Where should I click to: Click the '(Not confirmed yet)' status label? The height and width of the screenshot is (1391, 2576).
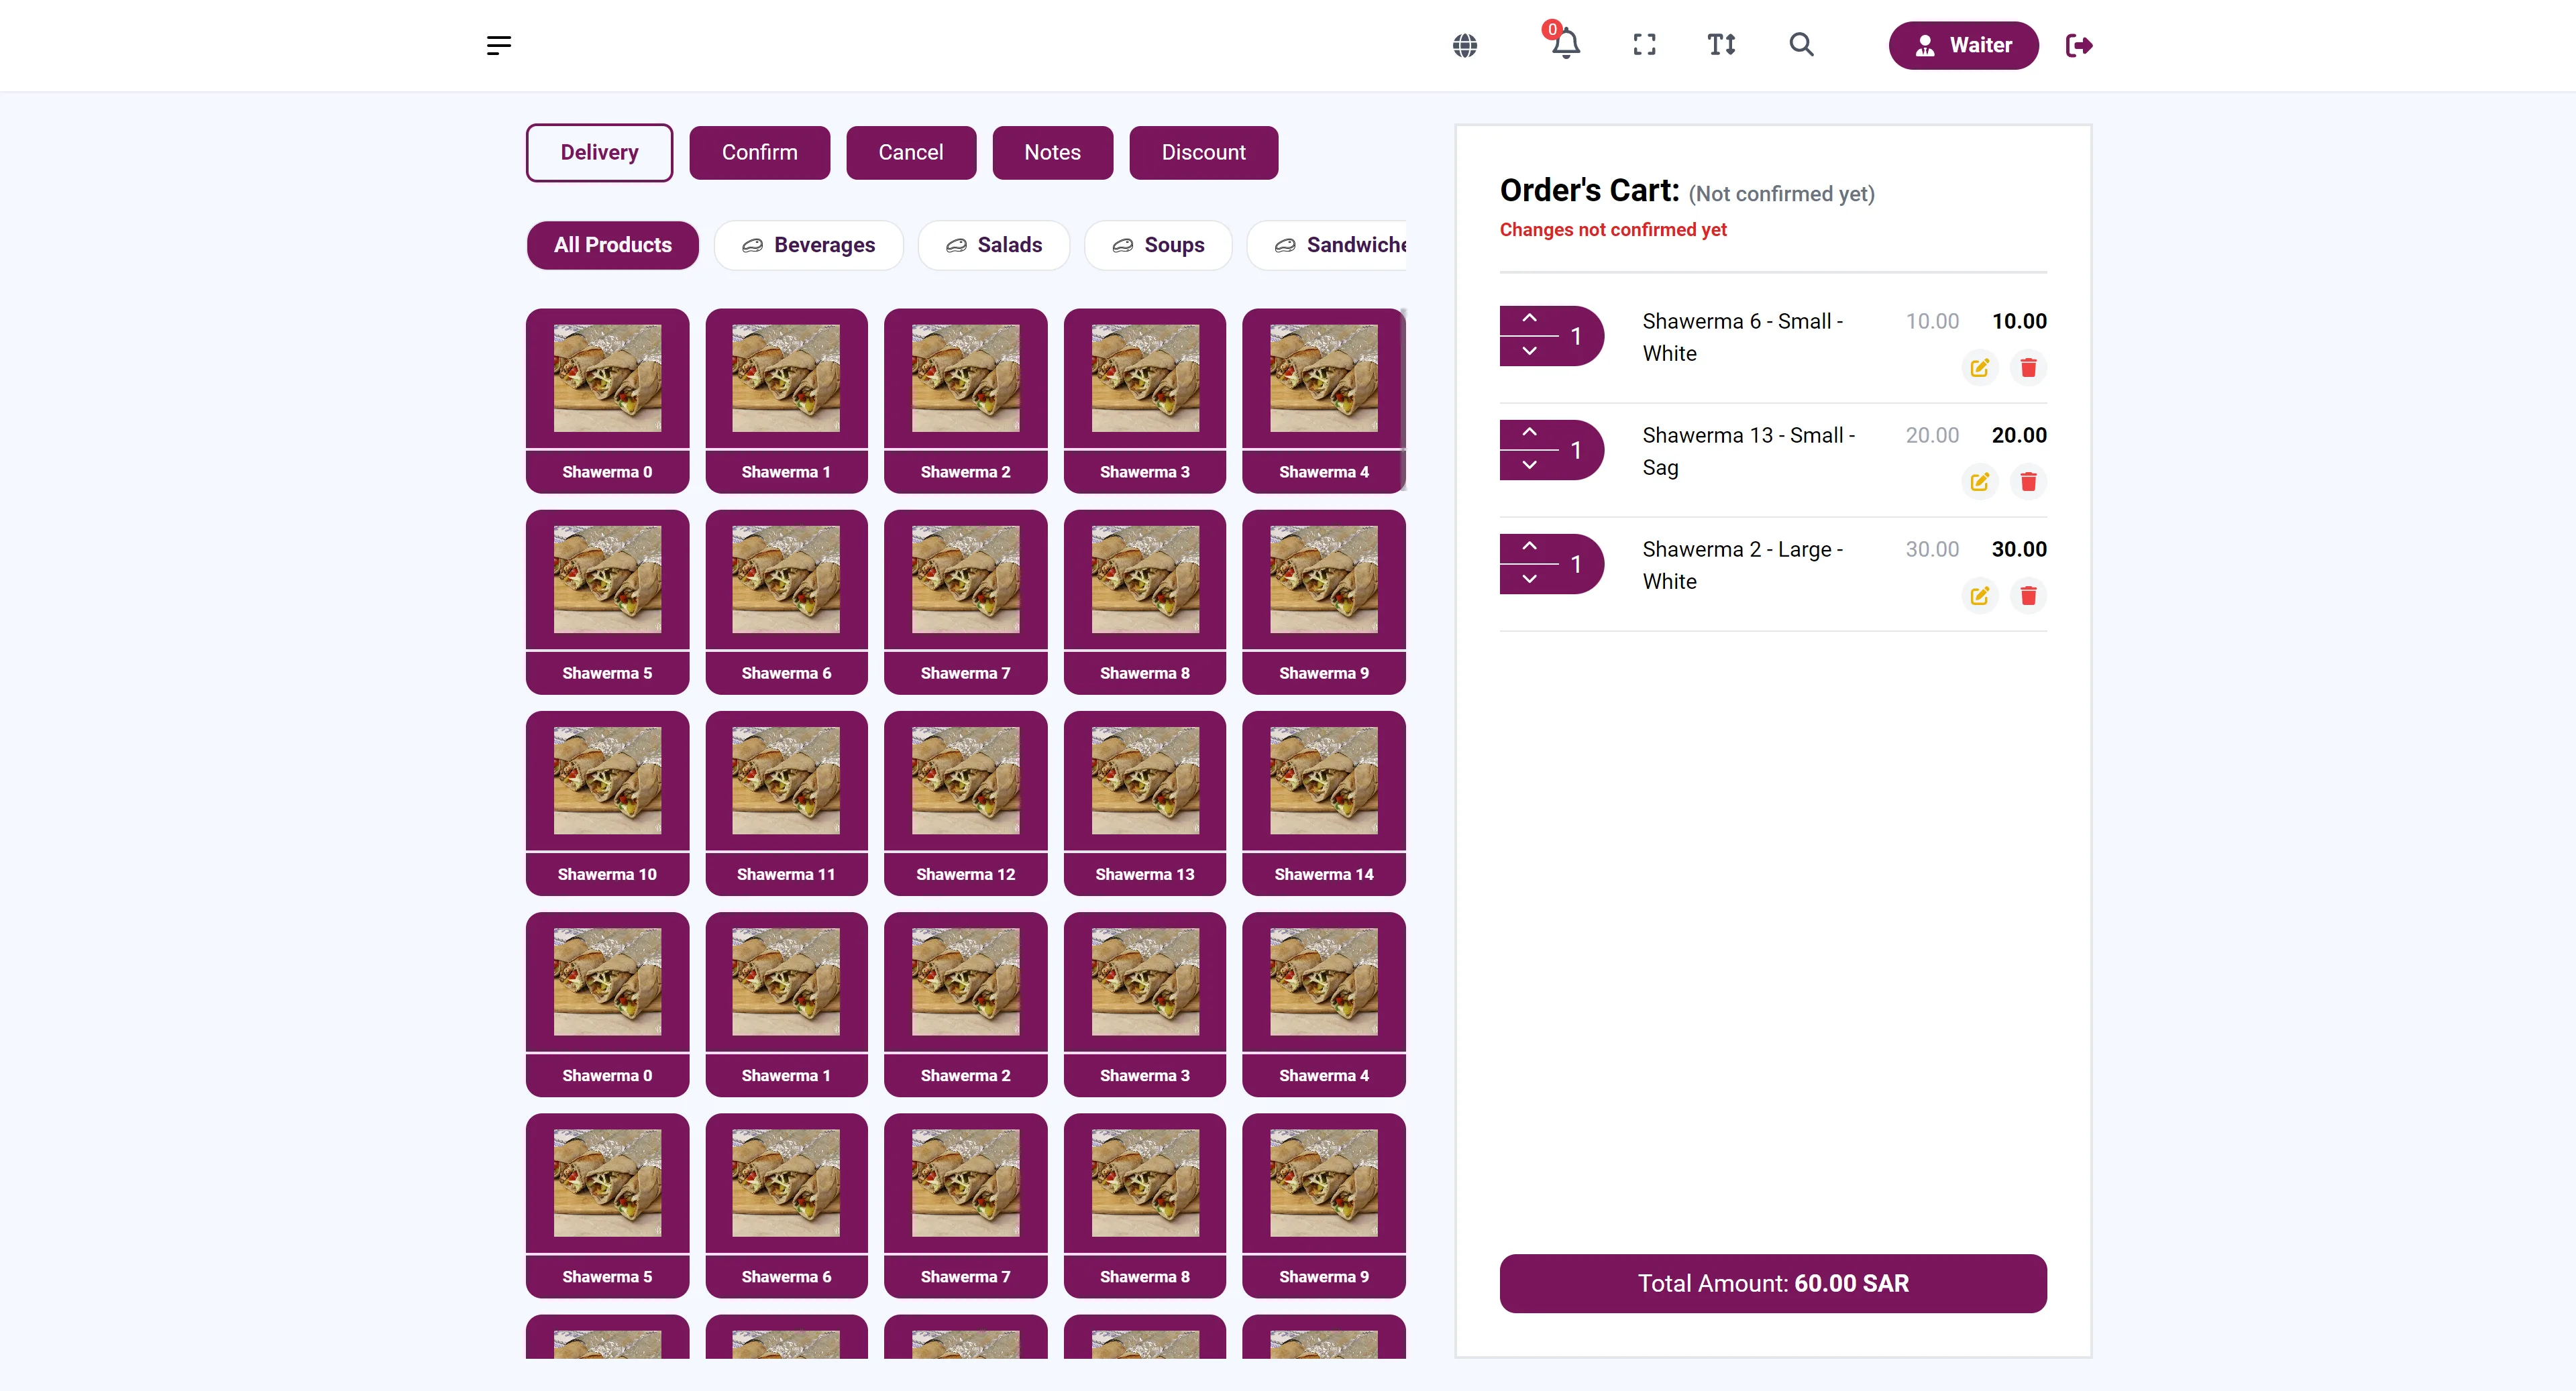(1781, 194)
